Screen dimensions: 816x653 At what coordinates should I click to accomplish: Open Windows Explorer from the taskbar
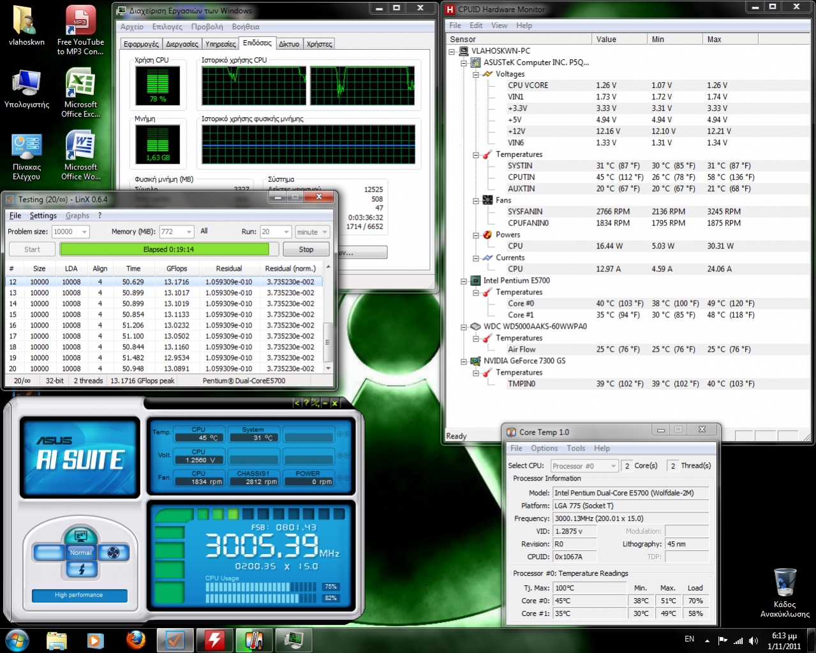tap(57, 640)
